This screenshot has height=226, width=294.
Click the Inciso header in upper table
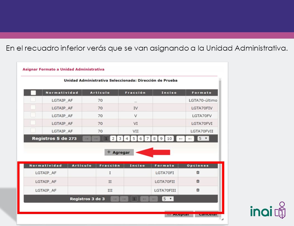(169, 93)
